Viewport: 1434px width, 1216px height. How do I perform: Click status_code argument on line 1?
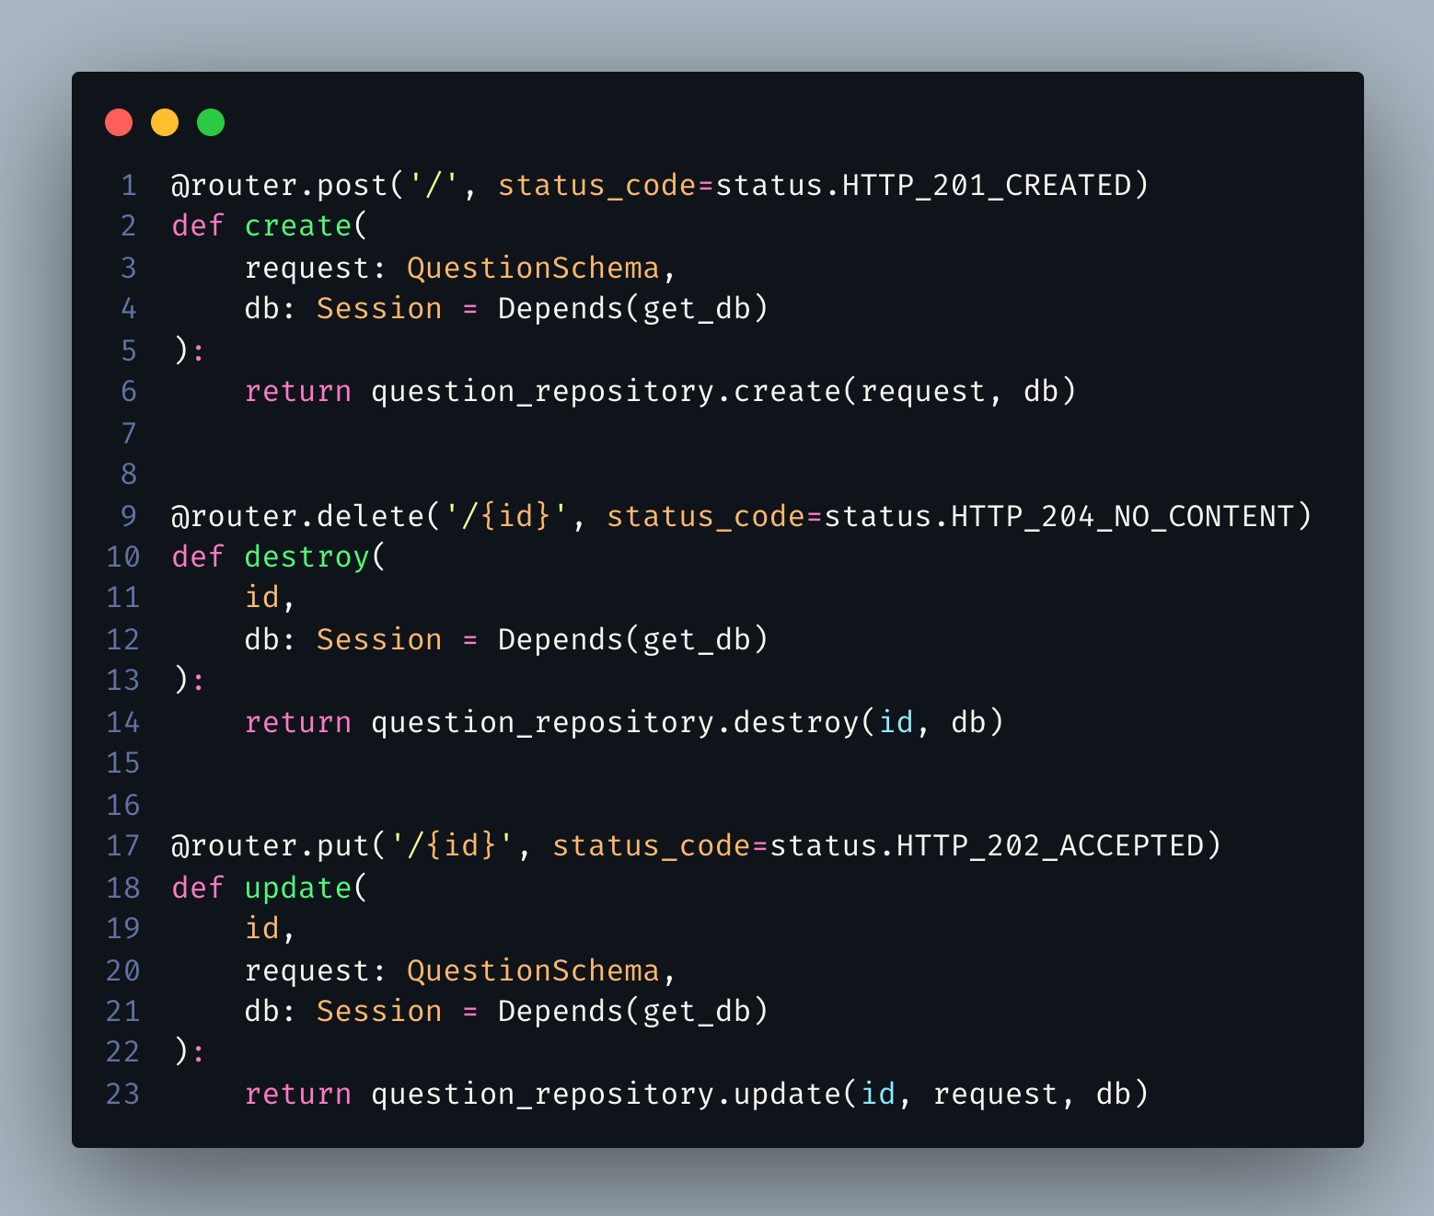(598, 186)
